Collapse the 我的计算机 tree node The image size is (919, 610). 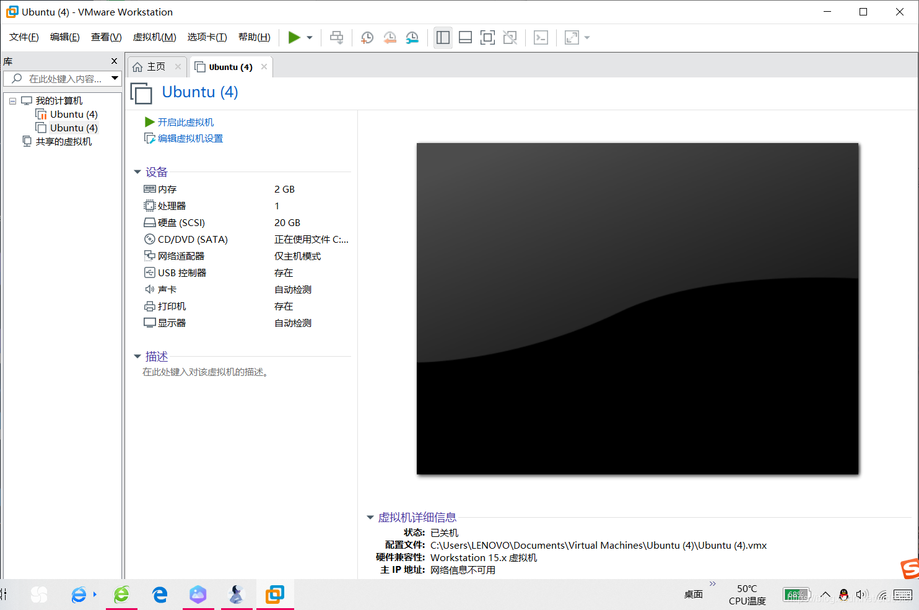coord(12,100)
